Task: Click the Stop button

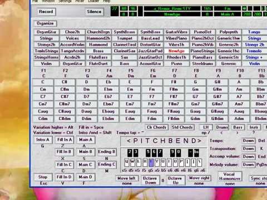Action: 43,177
